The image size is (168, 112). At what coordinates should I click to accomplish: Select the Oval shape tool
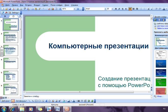[39, 101]
